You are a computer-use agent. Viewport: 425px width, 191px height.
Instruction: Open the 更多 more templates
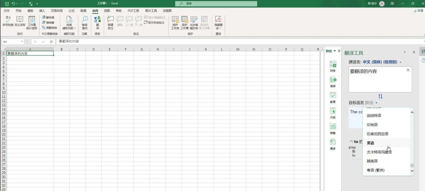pyautogui.click(x=333, y=144)
